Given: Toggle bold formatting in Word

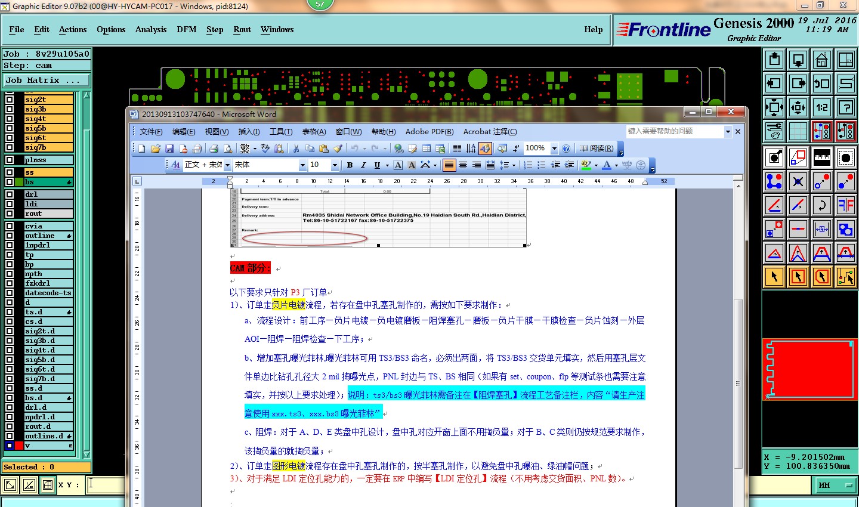Looking at the screenshot, I should pos(350,165).
